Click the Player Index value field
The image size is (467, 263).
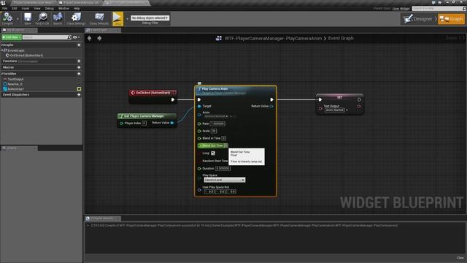[x=144, y=123]
